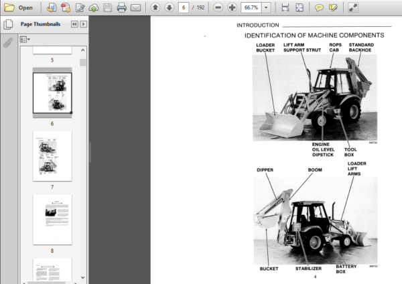Viewport: 402px width, 284px height.
Task: Click the Open folder button
Action: (x=19, y=7)
